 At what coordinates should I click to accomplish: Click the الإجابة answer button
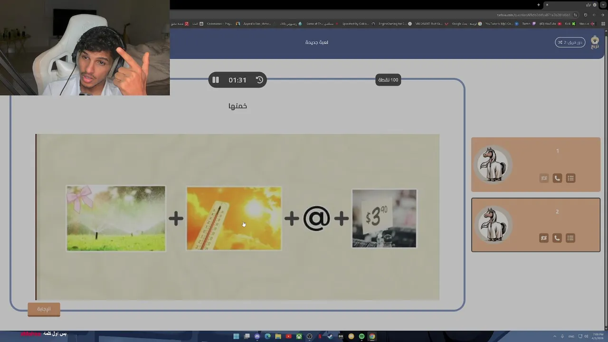point(44,309)
